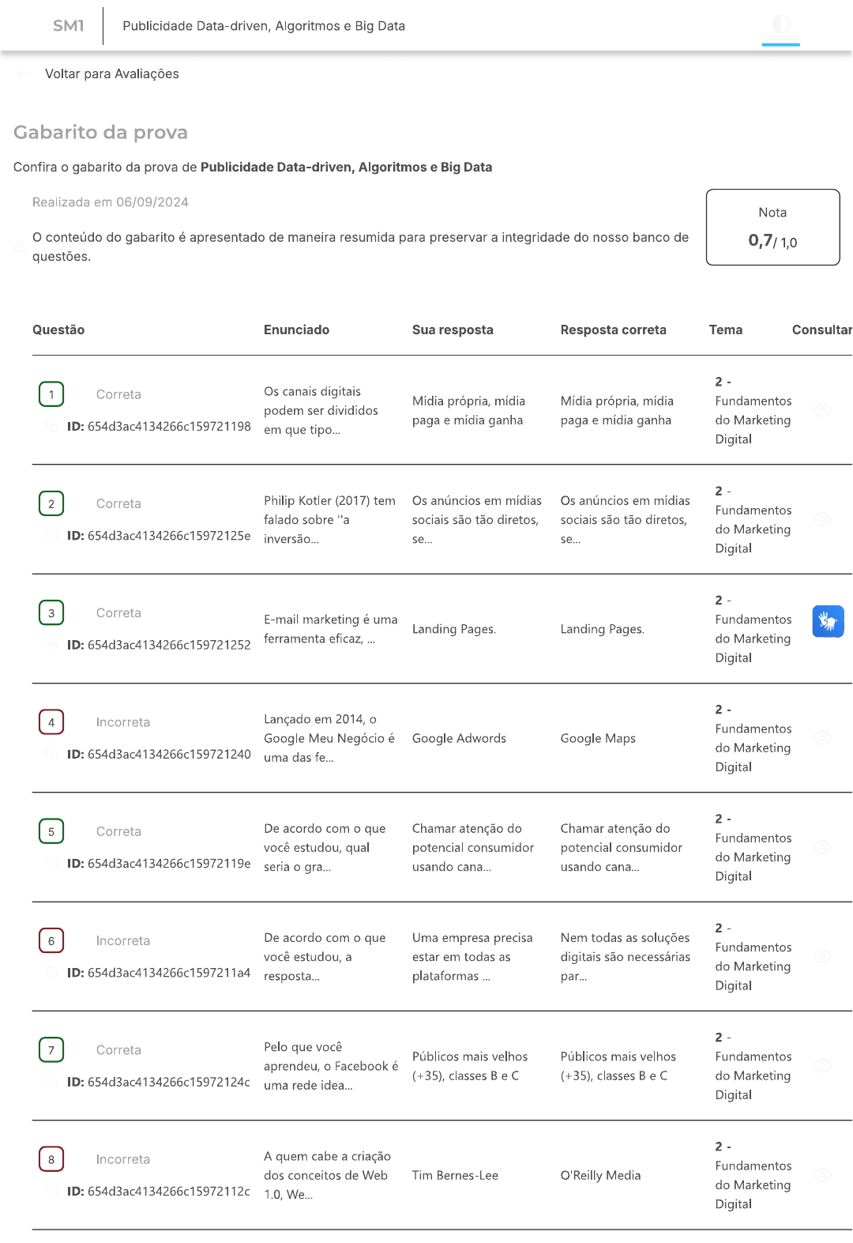View question 7 details via eye icon
Screen dimensions: 853x1243
(x=822, y=1066)
